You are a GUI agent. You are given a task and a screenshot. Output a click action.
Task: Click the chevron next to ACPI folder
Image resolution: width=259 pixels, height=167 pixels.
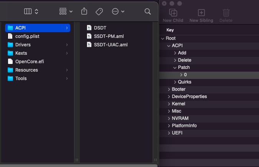pyautogui.click(x=67, y=28)
